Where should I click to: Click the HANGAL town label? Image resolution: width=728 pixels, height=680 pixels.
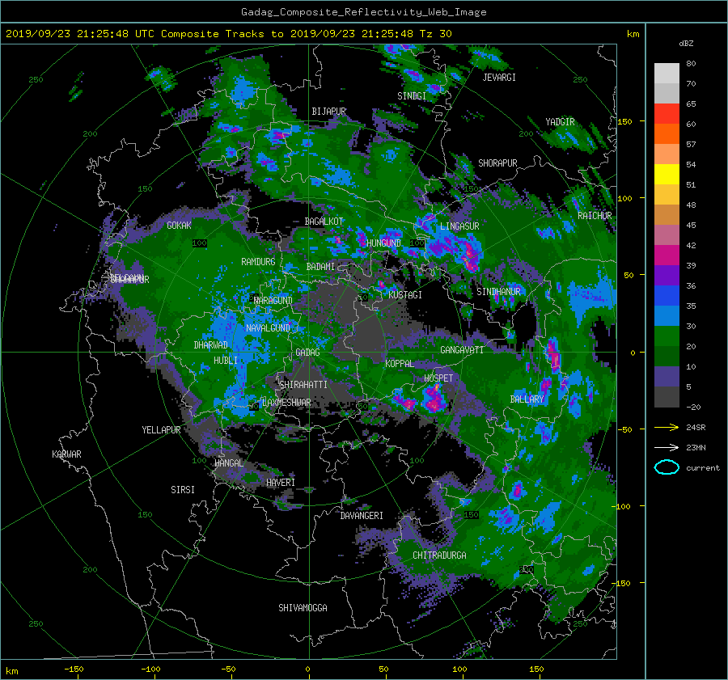coord(229,463)
